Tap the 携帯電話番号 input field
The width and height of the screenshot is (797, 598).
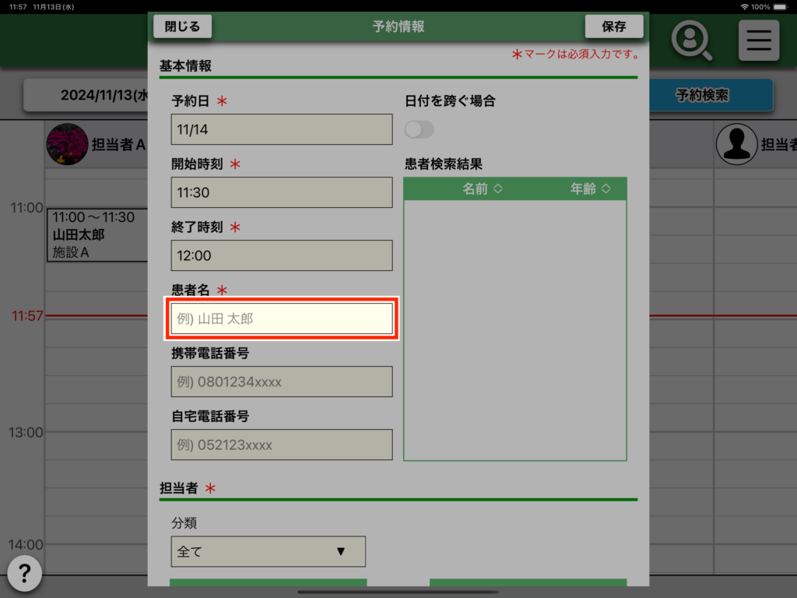click(x=282, y=382)
